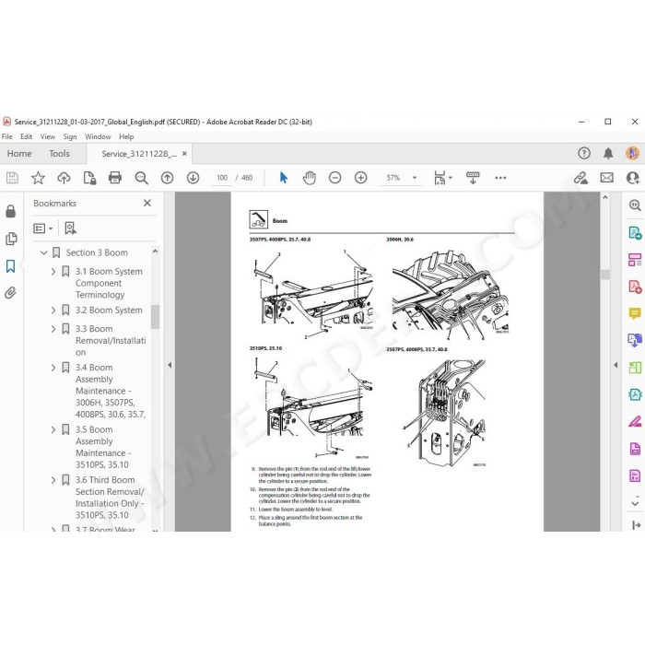Open the Find text search tool

[x=142, y=178]
